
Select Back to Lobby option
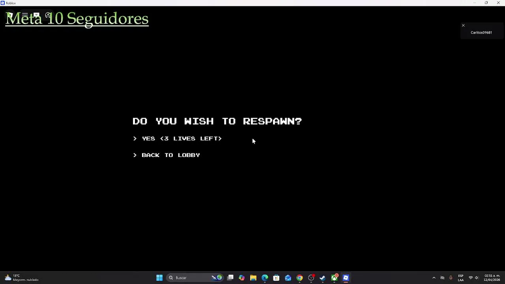(166, 155)
